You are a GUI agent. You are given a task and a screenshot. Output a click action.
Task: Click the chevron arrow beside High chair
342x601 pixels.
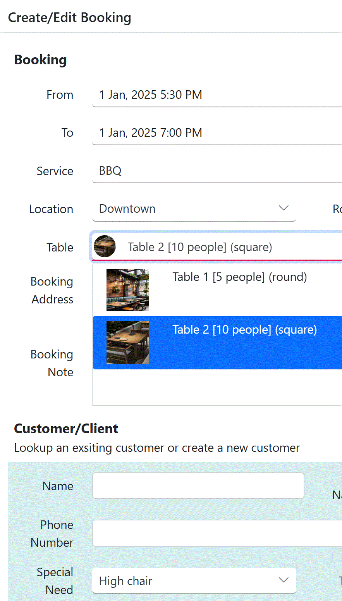pyautogui.click(x=284, y=580)
